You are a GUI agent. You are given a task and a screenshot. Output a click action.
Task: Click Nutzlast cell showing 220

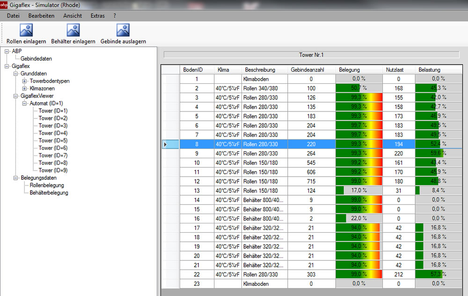399,154
